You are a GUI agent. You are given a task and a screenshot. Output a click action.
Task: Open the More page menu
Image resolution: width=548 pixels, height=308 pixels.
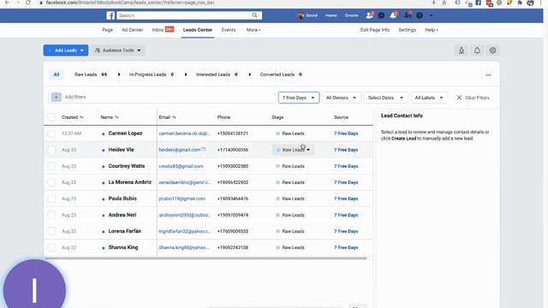[x=253, y=30]
